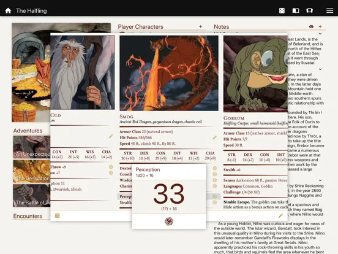The height and width of the screenshot is (254, 338).
Task: Click the pencil at overlay bottom right
Action: 280,215
